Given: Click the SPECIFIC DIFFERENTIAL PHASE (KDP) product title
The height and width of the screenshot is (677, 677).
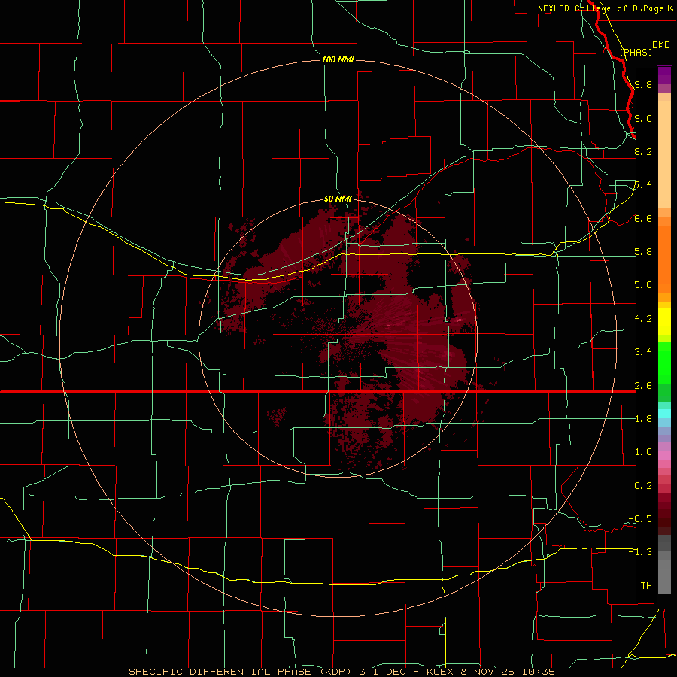Looking at the screenshot, I should tap(241, 672).
